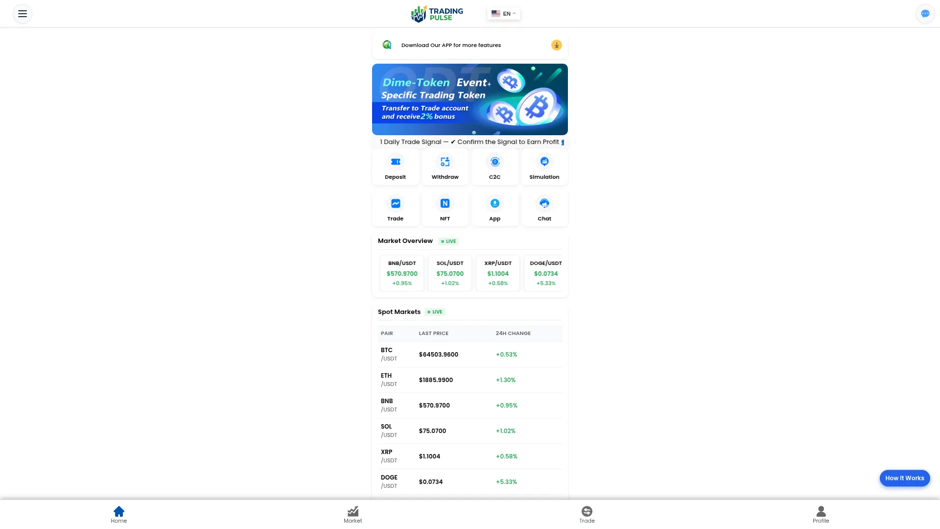
Task: Open the BTC /USDT spot row
Action: click(x=470, y=355)
